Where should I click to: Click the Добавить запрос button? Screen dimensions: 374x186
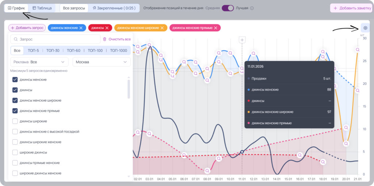tap(27, 28)
